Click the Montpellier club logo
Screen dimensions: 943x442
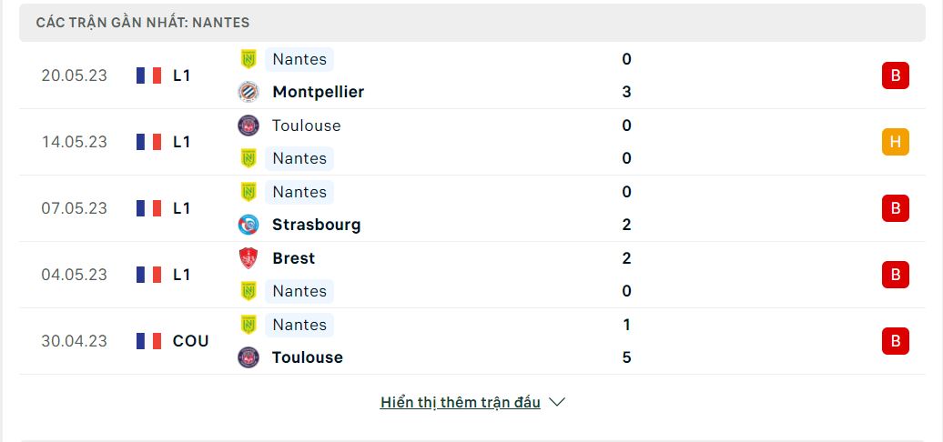(x=248, y=92)
